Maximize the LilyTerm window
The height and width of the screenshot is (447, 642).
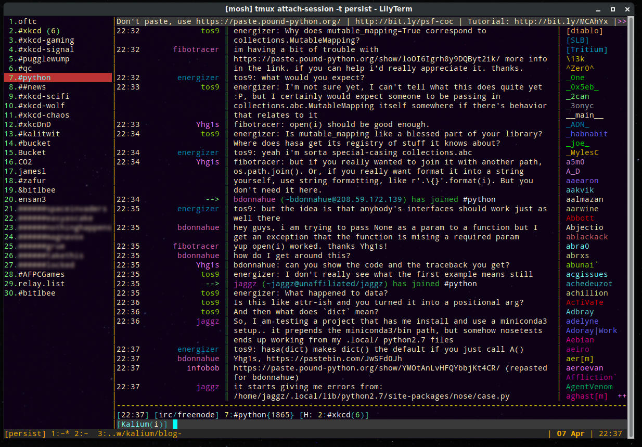[x=613, y=9]
